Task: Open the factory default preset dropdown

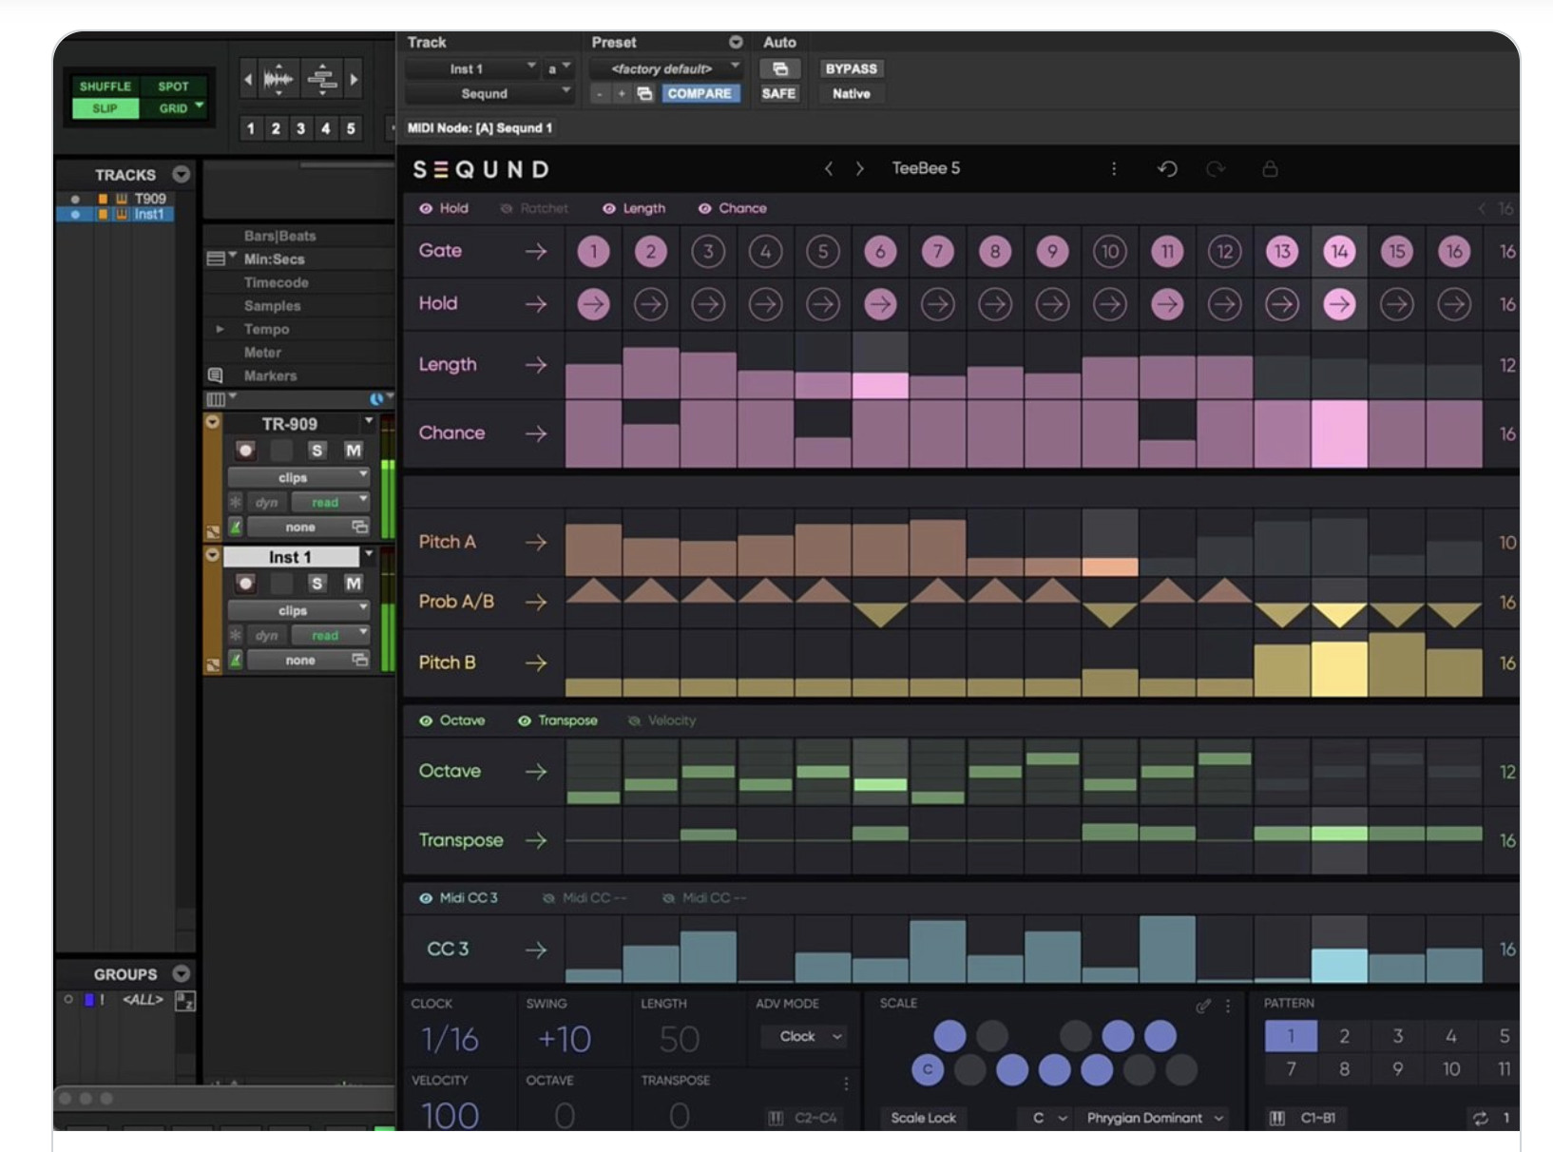Action: click(x=663, y=68)
